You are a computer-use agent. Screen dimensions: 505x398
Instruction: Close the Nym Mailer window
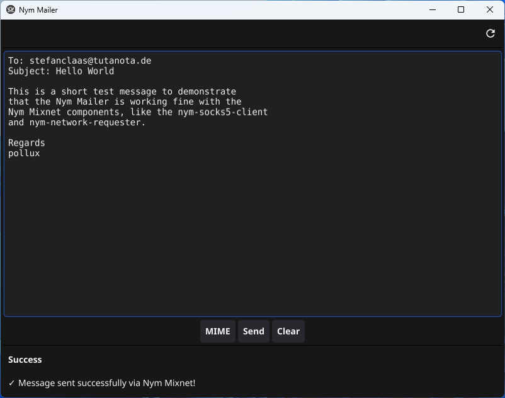click(x=490, y=9)
